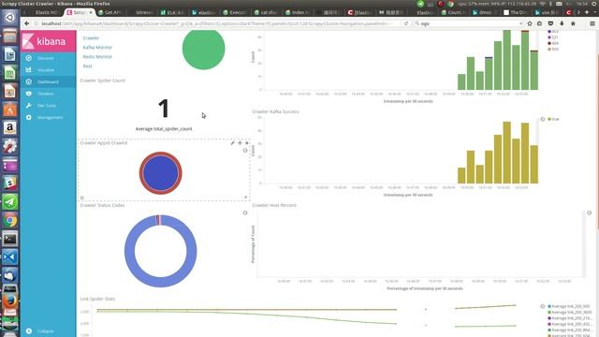Click the Firefox search box
Image resolution: width=599 pixels, height=337 pixels.
[x=468, y=23]
